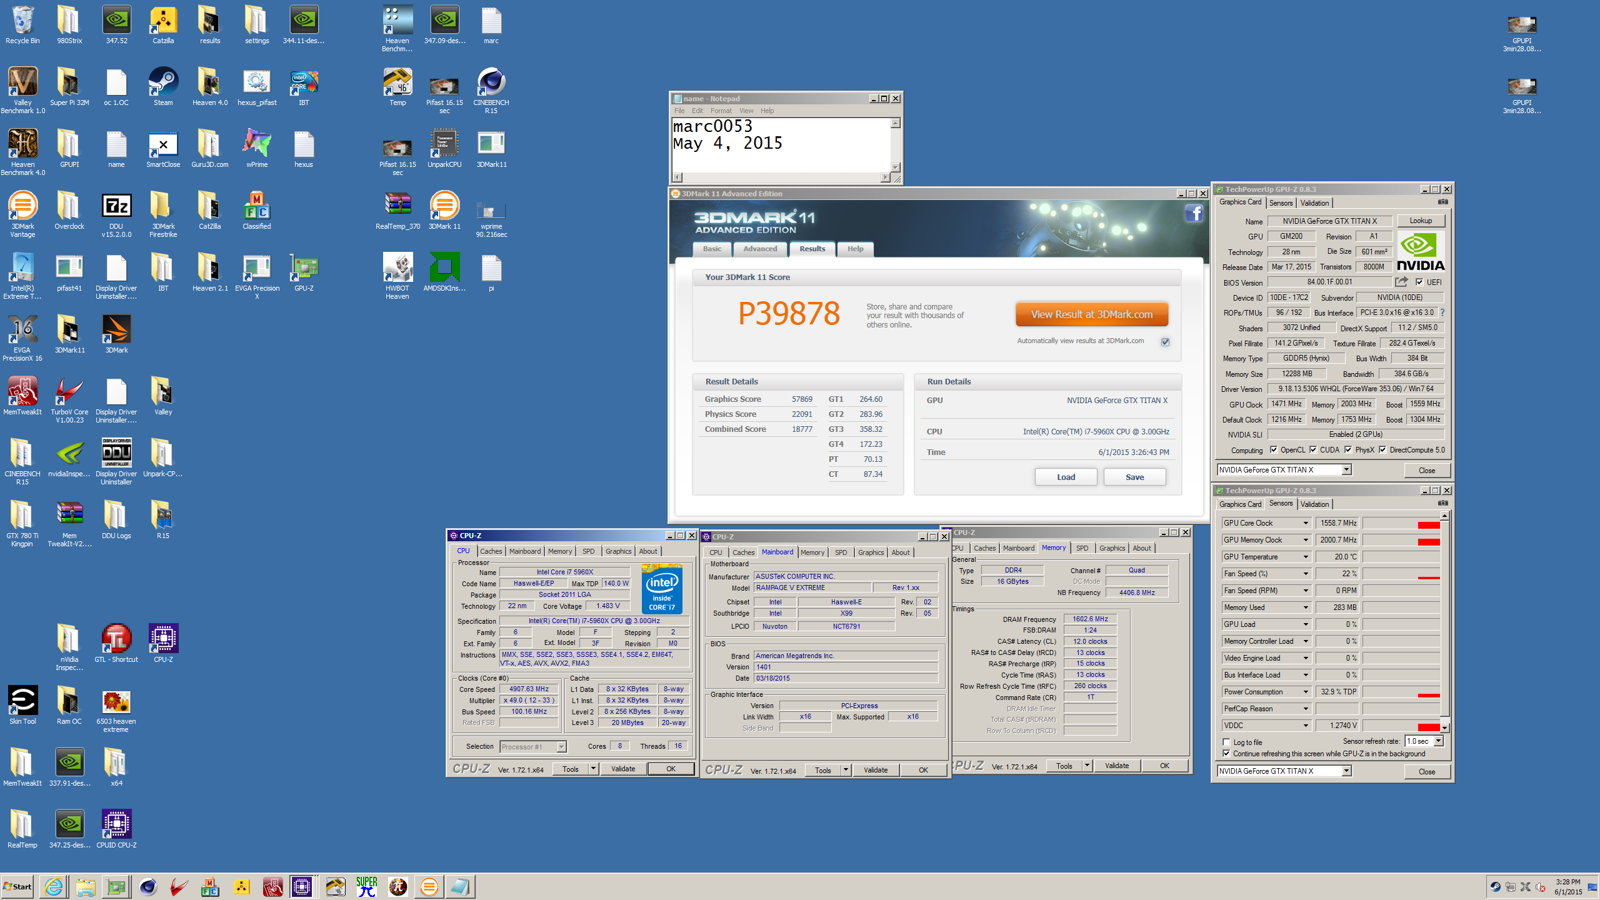This screenshot has width=1600, height=900.
Task: Expand the Fan Speed (%) sensor dropdown
Action: pos(1306,574)
